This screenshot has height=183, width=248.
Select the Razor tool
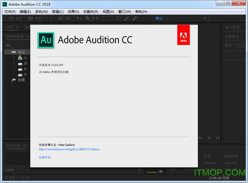coord(88,19)
